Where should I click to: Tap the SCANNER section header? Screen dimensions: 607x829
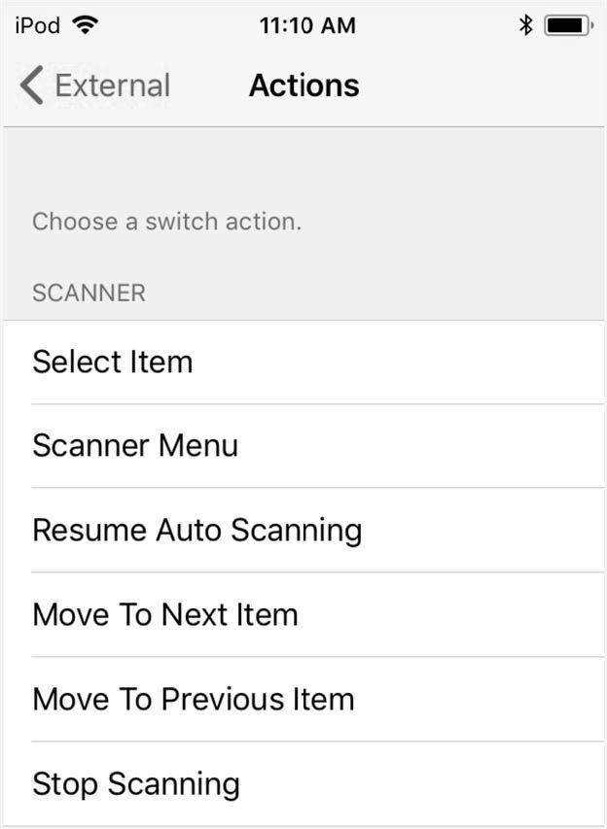(x=89, y=293)
